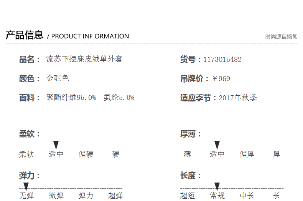The image size is (303, 201).
Task: Select 偏厚 on the thickness scale
Action: (247, 154)
